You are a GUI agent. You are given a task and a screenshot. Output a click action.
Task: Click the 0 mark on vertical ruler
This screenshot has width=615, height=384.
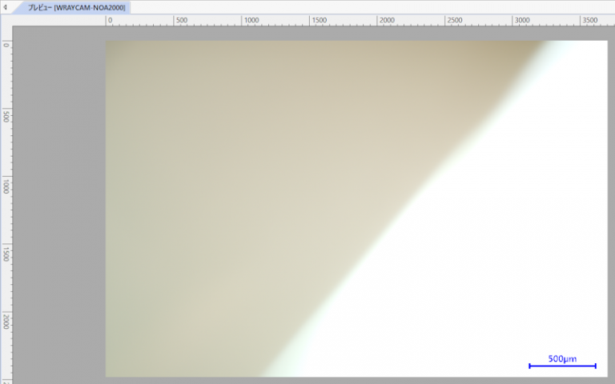[x=6, y=45]
